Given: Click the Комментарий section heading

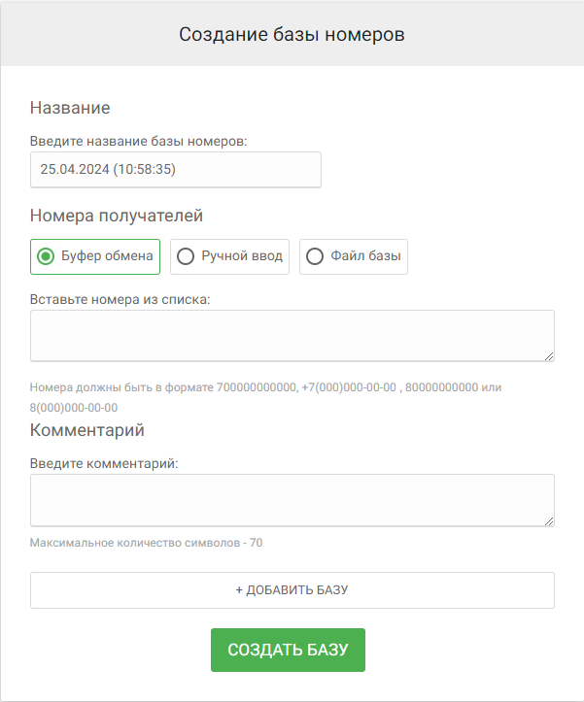Looking at the screenshot, I should (x=87, y=429).
